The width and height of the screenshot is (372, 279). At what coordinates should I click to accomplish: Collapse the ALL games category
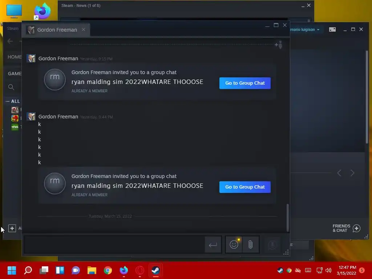point(8,101)
